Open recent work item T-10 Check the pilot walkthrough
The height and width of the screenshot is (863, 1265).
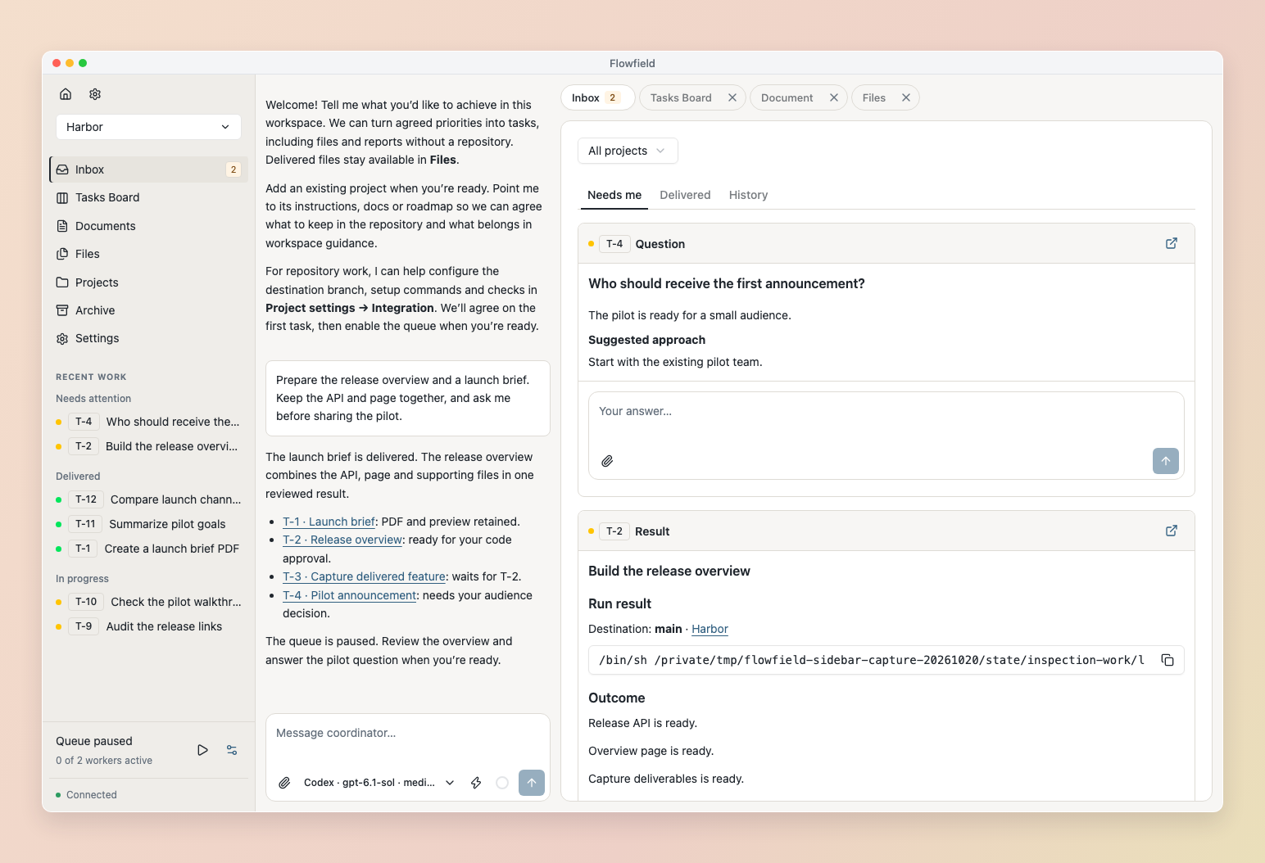(148, 602)
